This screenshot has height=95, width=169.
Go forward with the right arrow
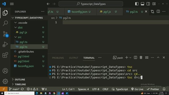(54, 4)
